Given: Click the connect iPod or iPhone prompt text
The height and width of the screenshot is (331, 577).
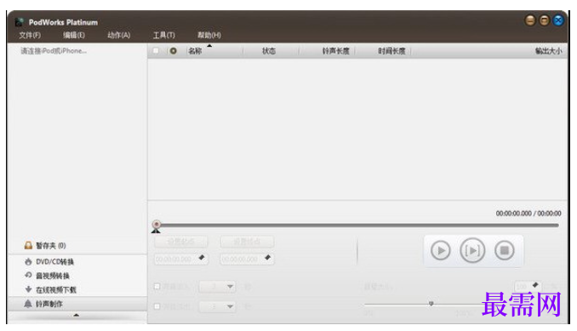Looking at the screenshot, I should (54, 51).
